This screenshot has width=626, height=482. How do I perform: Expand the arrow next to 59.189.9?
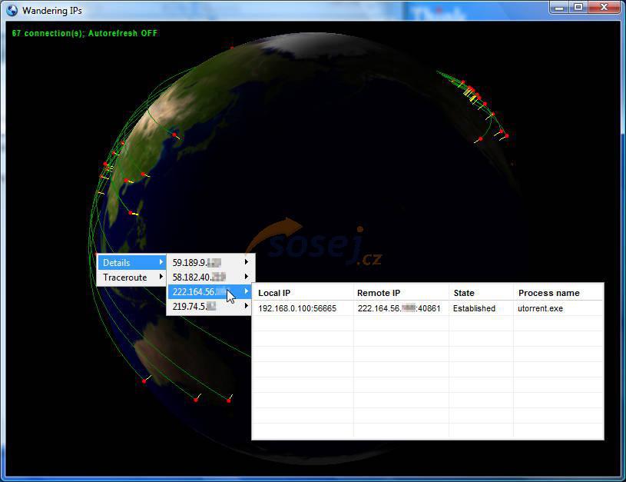coord(247,262)
